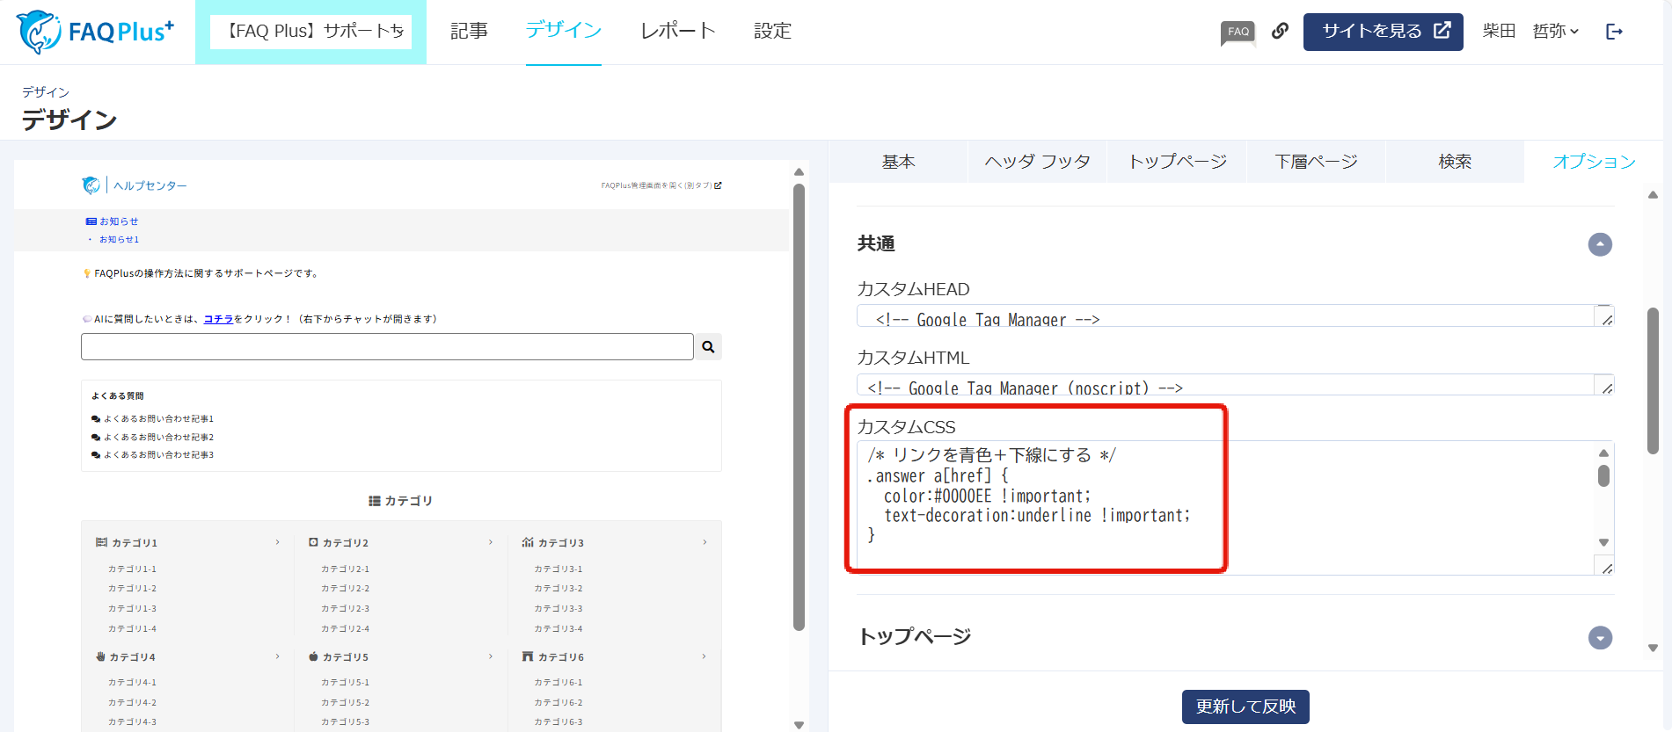1672x732 pixels.
Task: Click resize handle of カスタムHTML textarea
Action: coord(1606,388)
